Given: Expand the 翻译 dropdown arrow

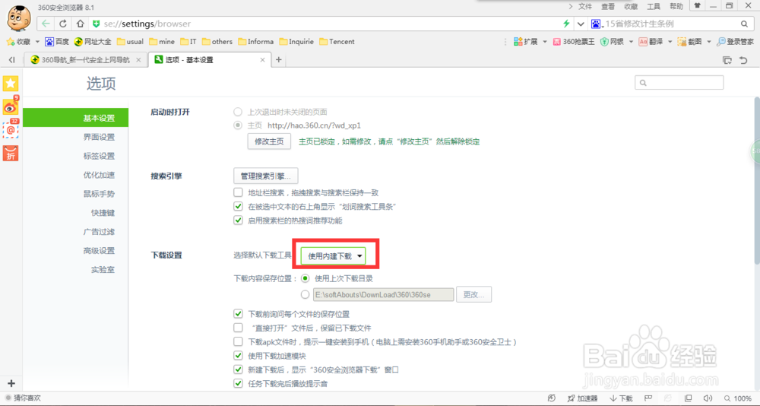Looking at the screenshot, I should [x=670, y=42].
